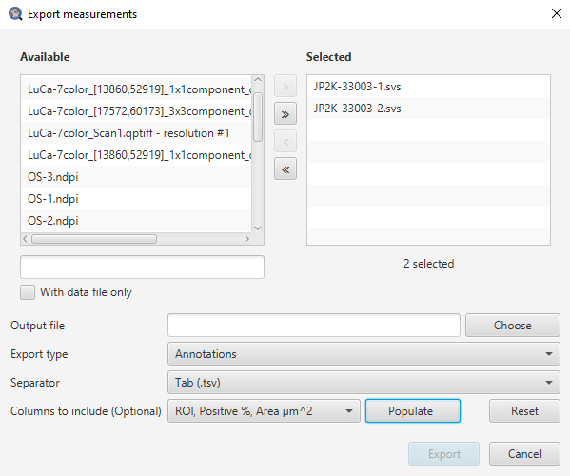Click scroll right arrow of Available list
Viewport: 570px width, 476px height.
(x=247, y=239)
